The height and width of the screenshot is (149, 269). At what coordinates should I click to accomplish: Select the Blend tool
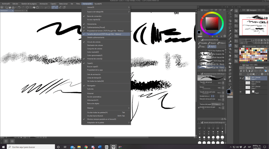(230, 59)
